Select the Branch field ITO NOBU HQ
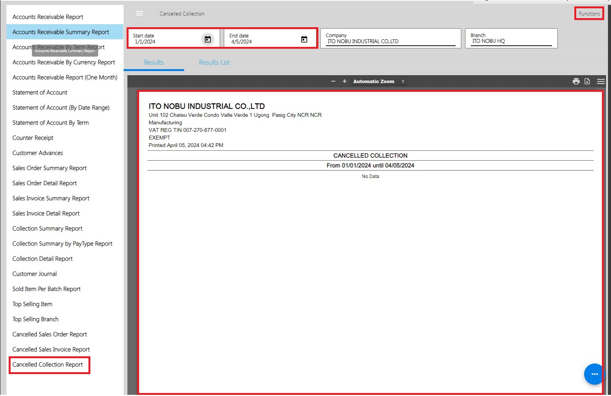 (511, 39)
